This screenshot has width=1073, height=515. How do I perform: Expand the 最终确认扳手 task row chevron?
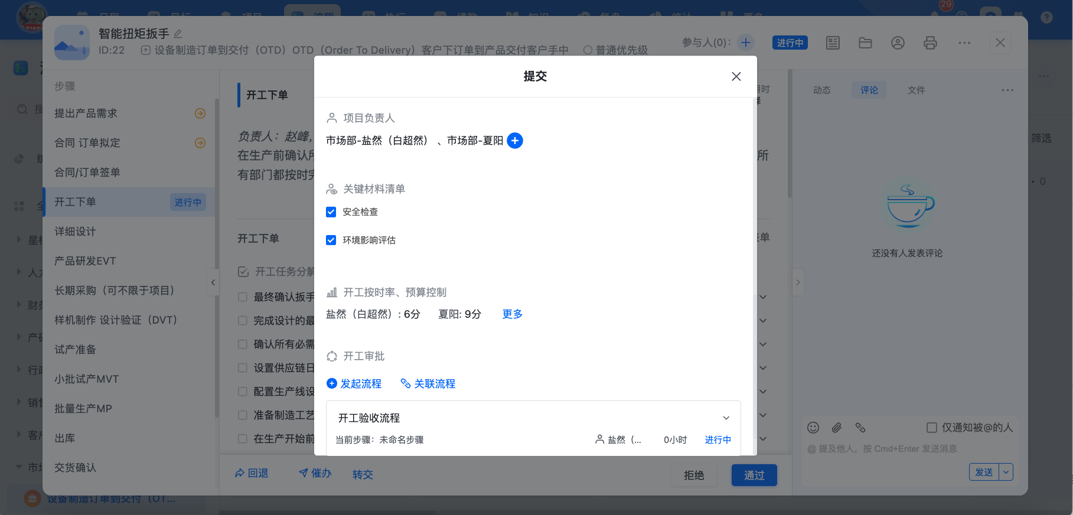click(764, 297)
